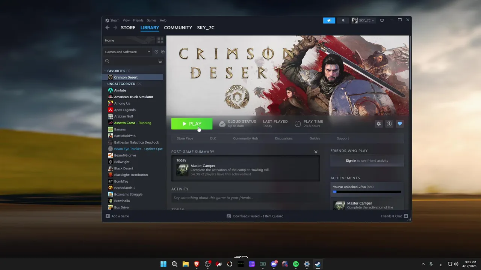Viewport: 481px width, 270px height.
Task: Open the game info icon
Action: coord(389,124)
